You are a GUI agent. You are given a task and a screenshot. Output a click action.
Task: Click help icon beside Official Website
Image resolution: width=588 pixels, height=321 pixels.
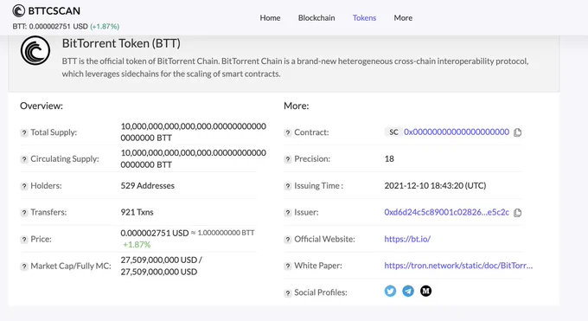(x=288, y=239)
